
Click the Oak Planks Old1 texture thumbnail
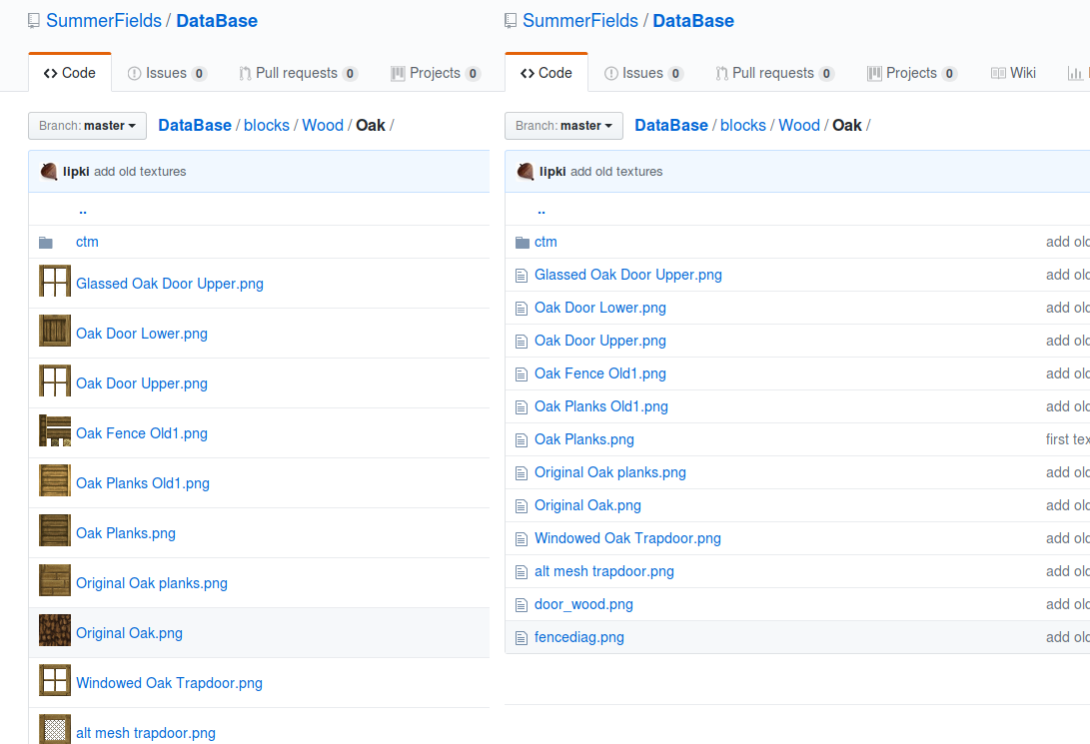click(55, 480)
